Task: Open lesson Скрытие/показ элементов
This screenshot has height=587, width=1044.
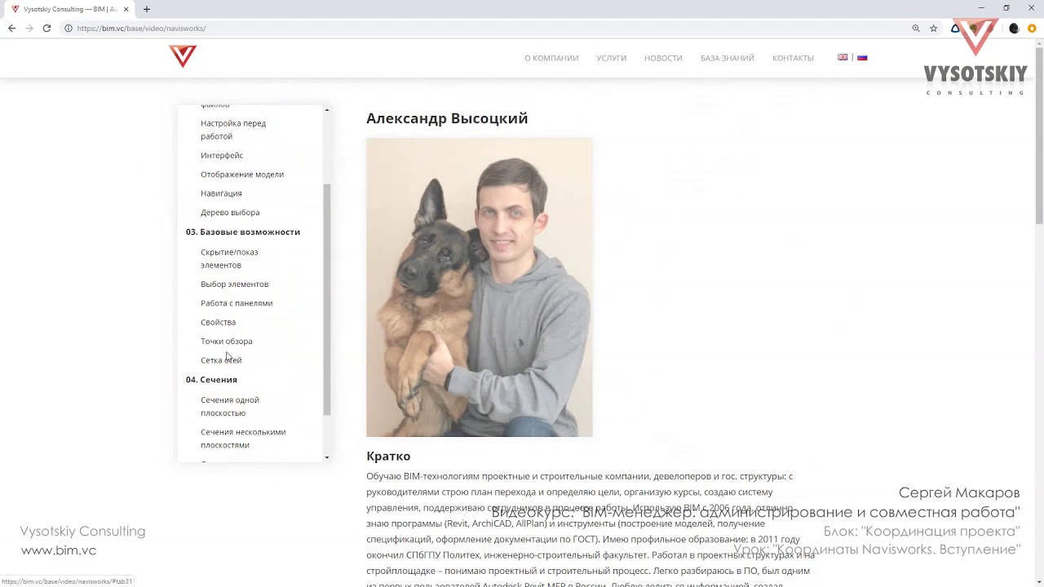Action: [229, 258]
